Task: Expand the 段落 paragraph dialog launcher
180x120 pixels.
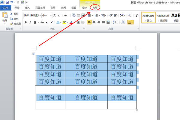Action: pyautogui.click(x=138, y=28)
